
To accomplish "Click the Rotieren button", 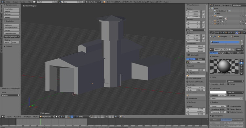I will [x=12, y=11].
